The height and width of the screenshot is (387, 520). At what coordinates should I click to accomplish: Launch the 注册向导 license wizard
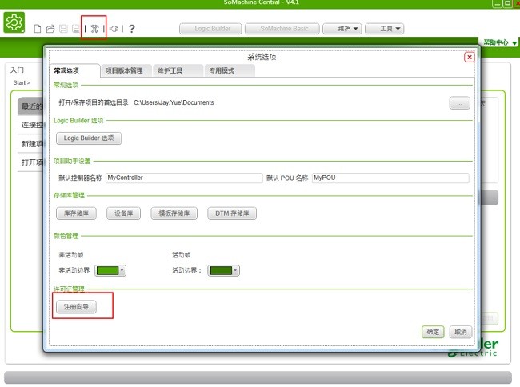pos(76,307)
